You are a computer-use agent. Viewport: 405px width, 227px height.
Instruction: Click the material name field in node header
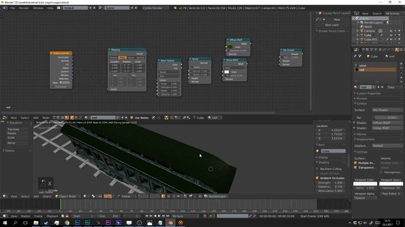tap(103, 118)
